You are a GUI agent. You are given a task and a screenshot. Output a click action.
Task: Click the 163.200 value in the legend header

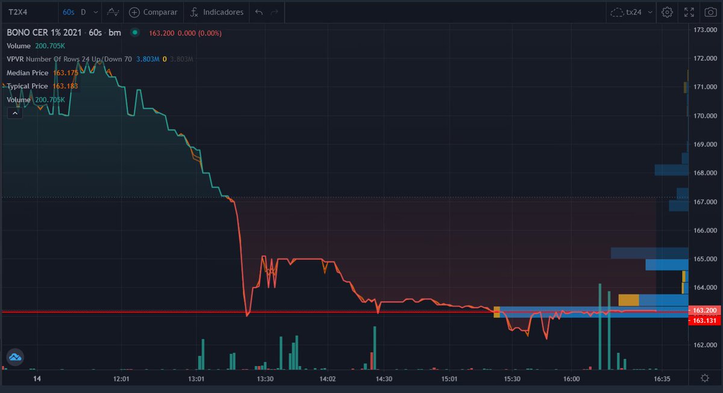click(x=162, y=32)
